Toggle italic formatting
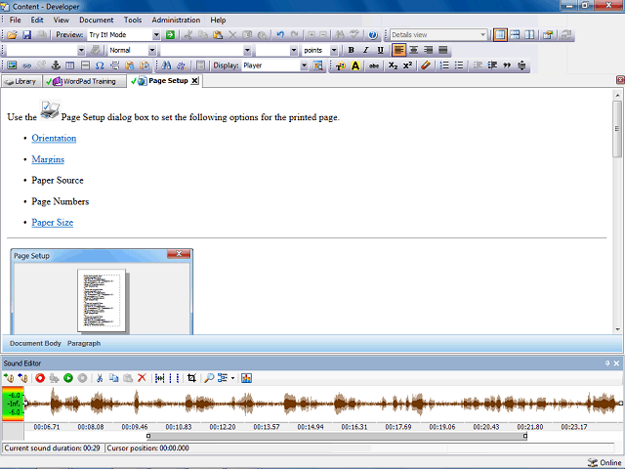The width and height of the screenshot is (625, 469). pos(365,50)
